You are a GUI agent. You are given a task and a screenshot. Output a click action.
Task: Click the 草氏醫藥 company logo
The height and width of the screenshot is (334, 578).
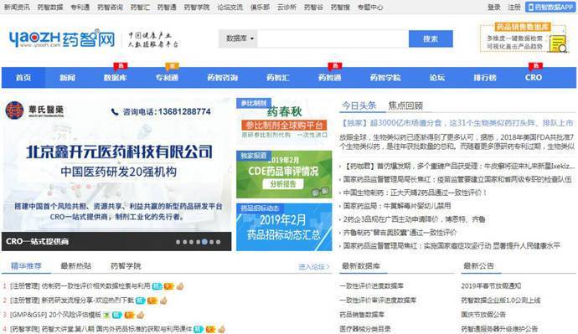[x=34, y=110]
